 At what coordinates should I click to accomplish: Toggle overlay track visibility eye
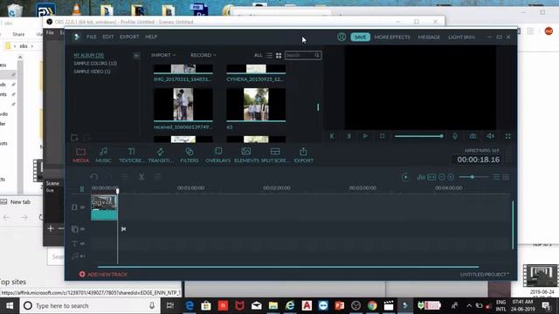tap(83, 229)
